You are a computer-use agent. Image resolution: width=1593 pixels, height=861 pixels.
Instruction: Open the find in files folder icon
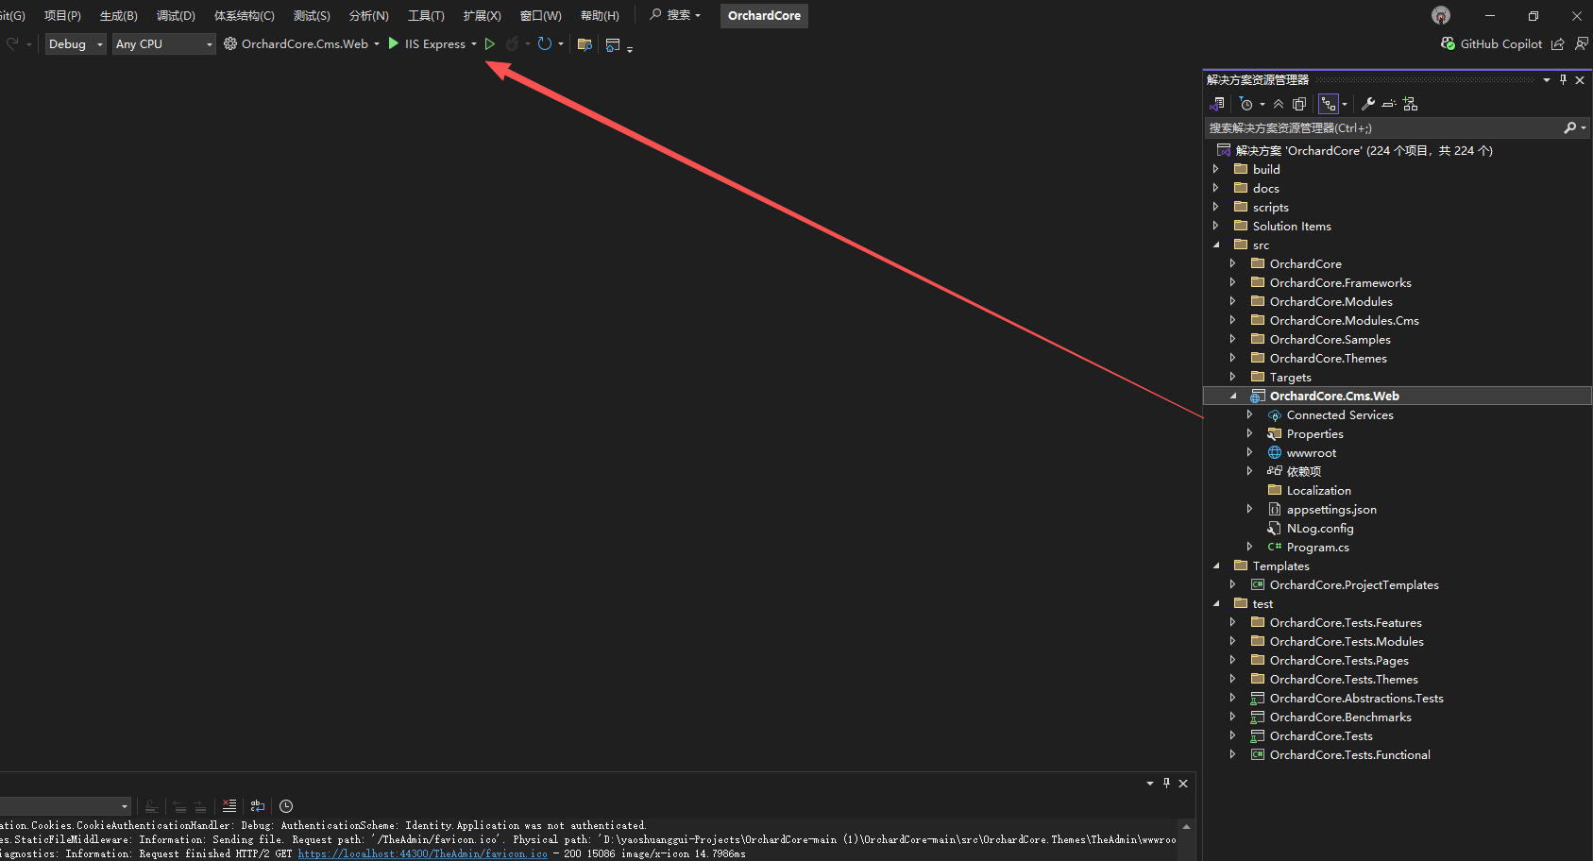click(x=585, y=44)
